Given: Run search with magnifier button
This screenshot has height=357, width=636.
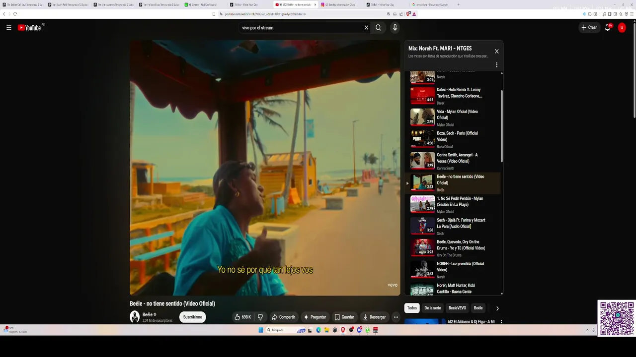Looking at the screenshot, I should click(378, 28).
